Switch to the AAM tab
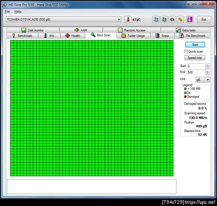The height and width of the screenshot is (206, 217). click(81, 30)
